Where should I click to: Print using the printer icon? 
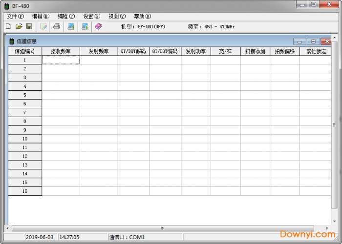(57, 26)
